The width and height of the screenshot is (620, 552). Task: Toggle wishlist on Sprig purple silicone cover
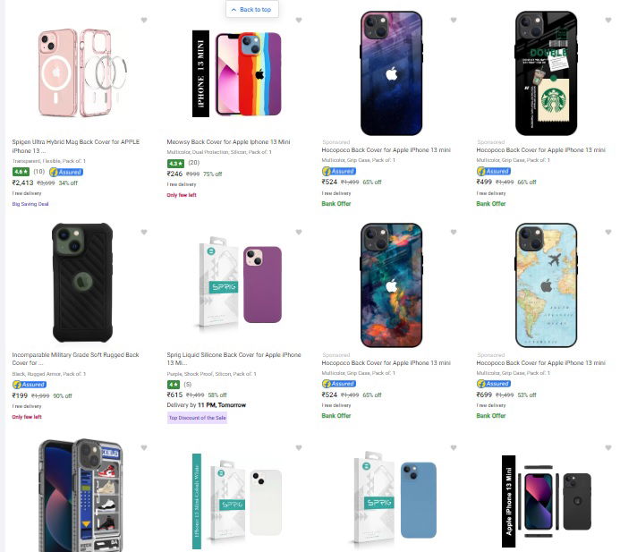(299, 233)
